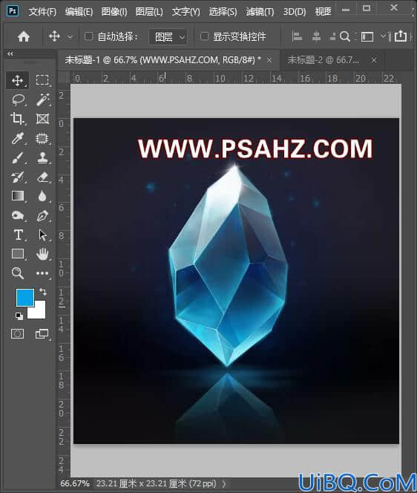Screen dimensions: 417x493
Task: Open the Select menu (选择)
Action: click(x=223, y=12)
